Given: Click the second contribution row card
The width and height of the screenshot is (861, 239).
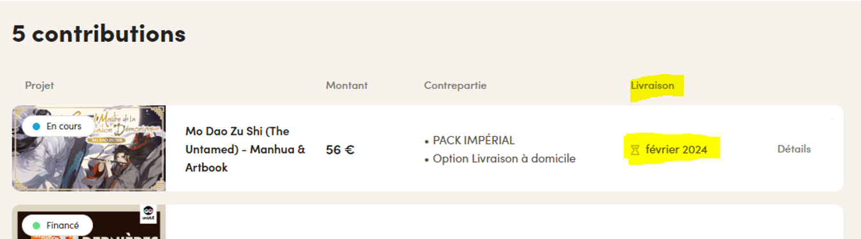Looking at the screenshot, I should pyautogui.click(x=428, y=222).
